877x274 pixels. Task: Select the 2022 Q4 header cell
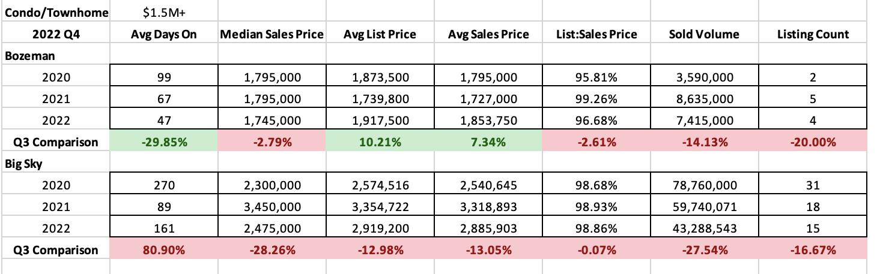click(56, 34)
